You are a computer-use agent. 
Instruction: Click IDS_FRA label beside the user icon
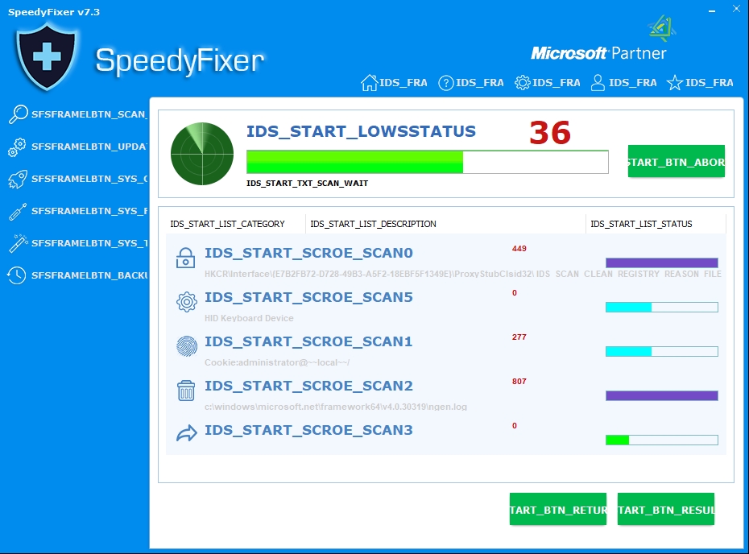632,83
